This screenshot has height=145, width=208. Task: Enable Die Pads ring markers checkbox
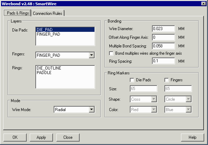pyautogui.click(x=132, y=80)
